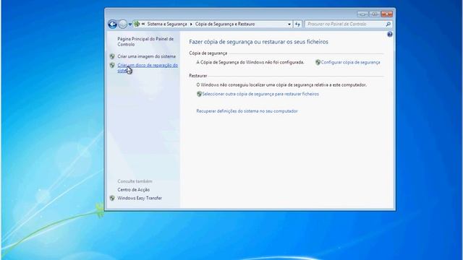Open help with the question mark icon
The width and height of the screenshot is (463, 260).
click(390, 35)
